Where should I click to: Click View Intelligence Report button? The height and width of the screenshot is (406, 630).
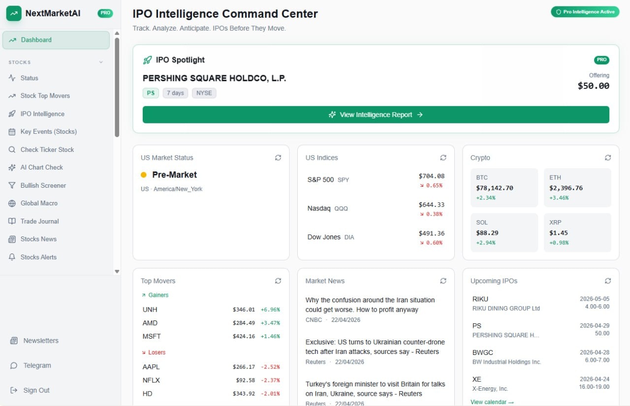376,115
